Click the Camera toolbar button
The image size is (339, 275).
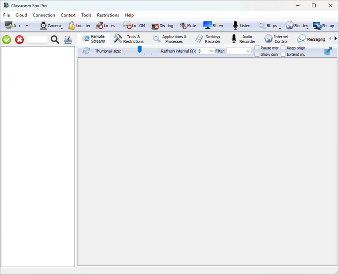coord(50,26)
